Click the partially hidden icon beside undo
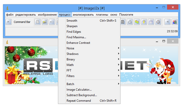The width and height of the screenshot is (183, 108). coord(57,22)
